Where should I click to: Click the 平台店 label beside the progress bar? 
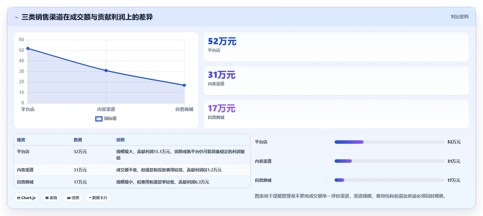[261, 142]
